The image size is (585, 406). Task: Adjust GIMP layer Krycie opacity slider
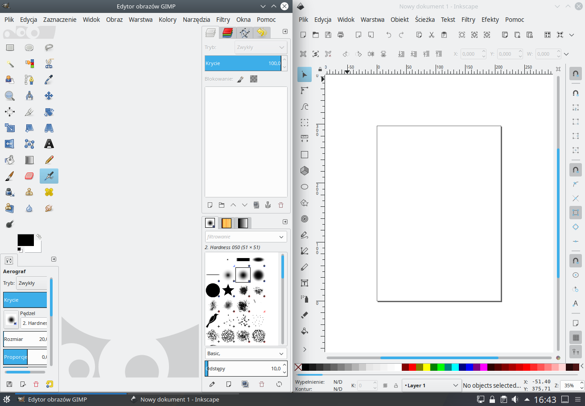click(243, 63)
